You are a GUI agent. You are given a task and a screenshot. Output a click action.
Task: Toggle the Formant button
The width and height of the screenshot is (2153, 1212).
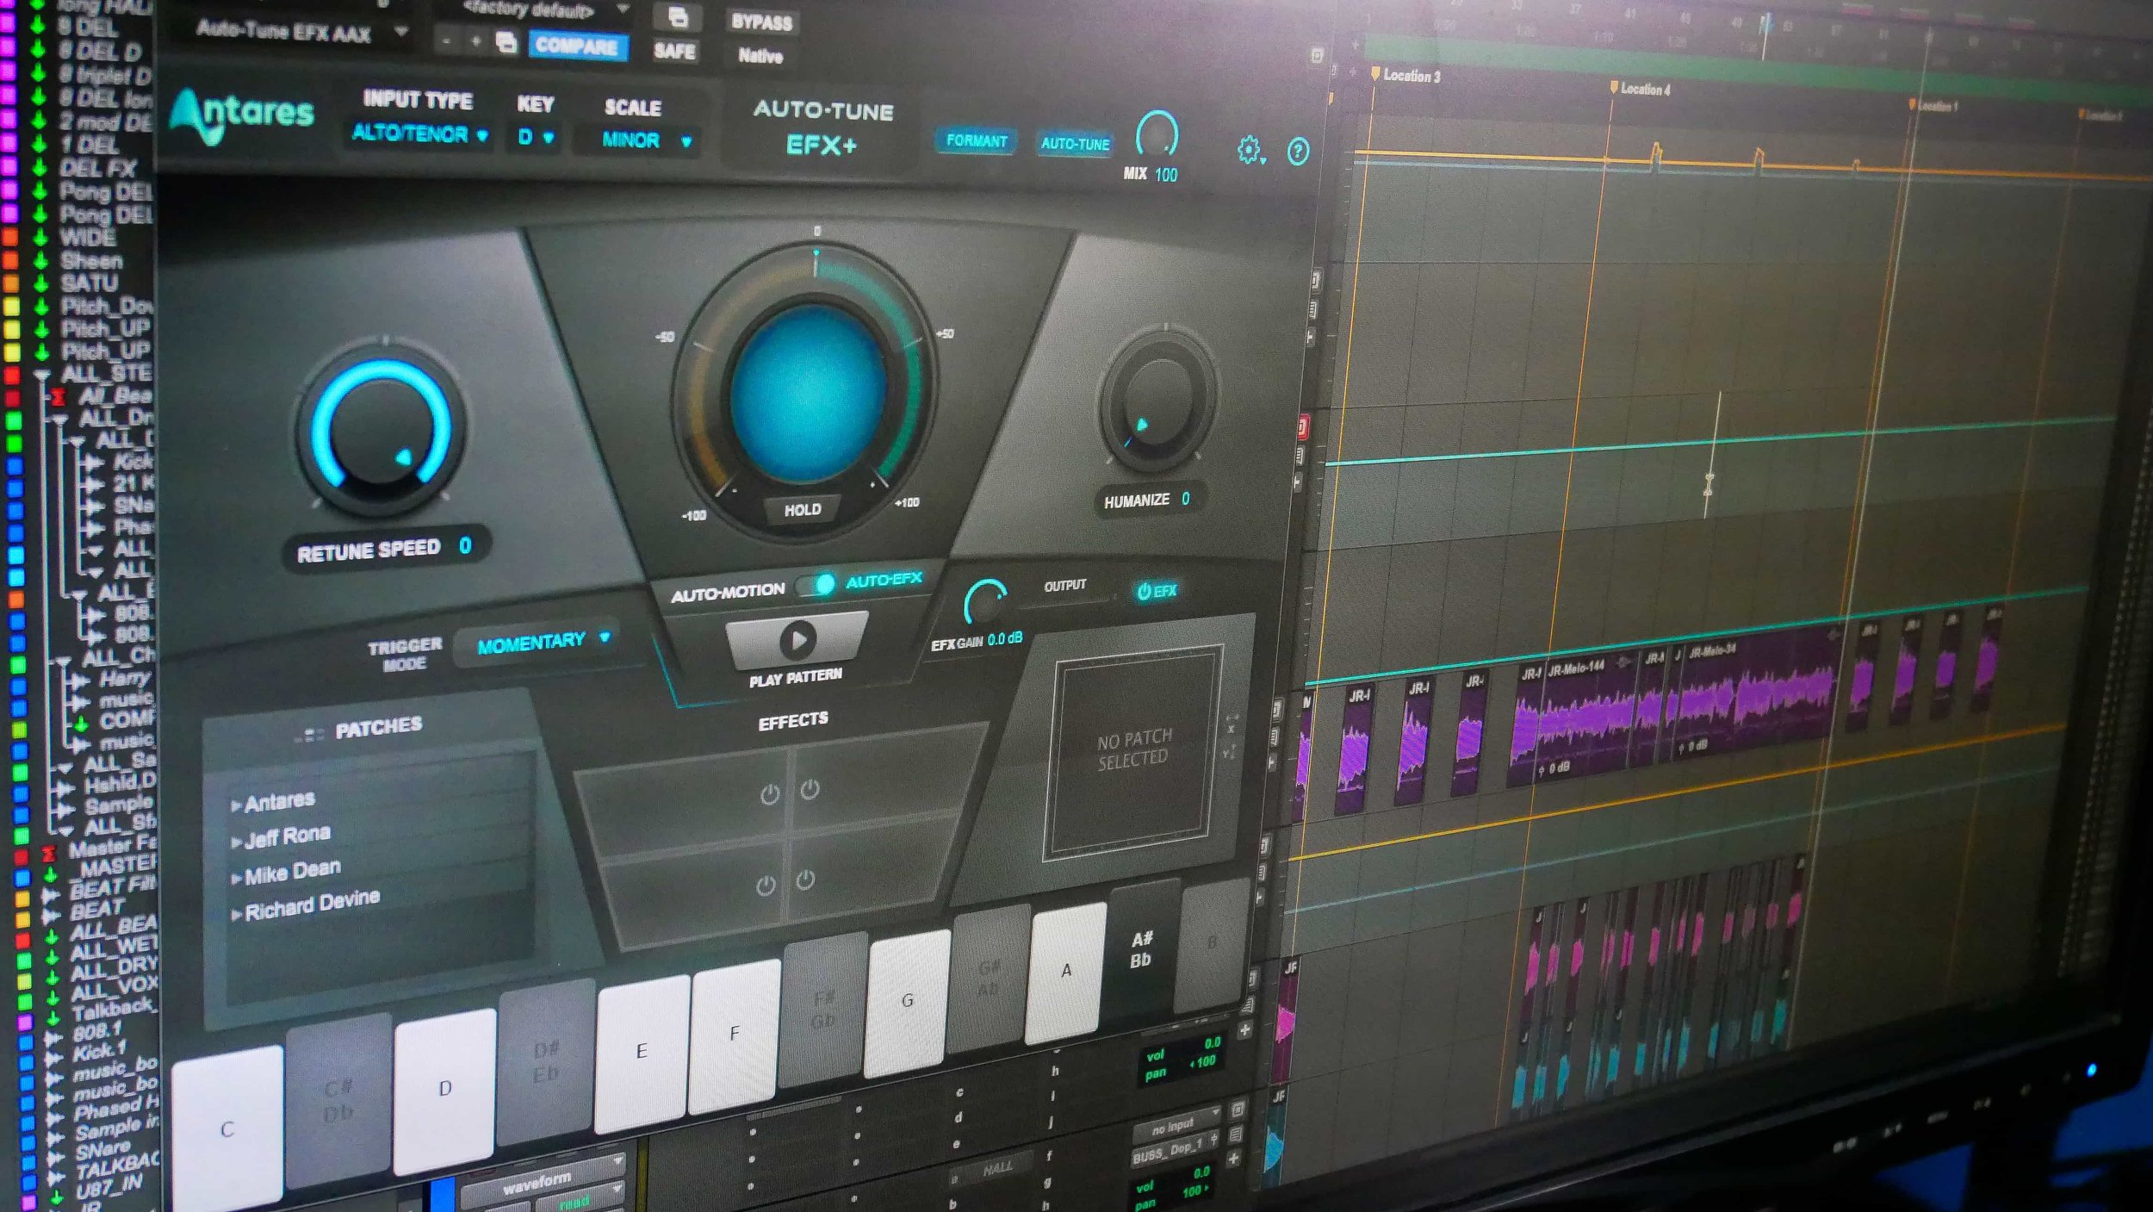[x=977, y=140]
